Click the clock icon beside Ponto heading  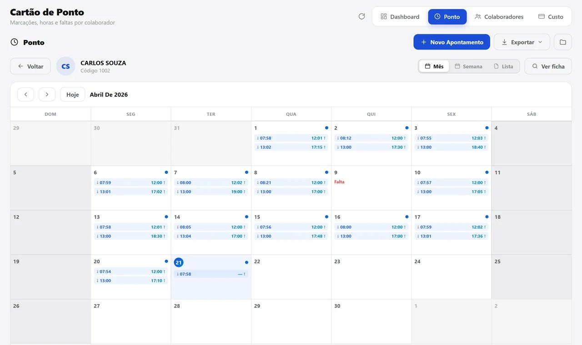15,42
